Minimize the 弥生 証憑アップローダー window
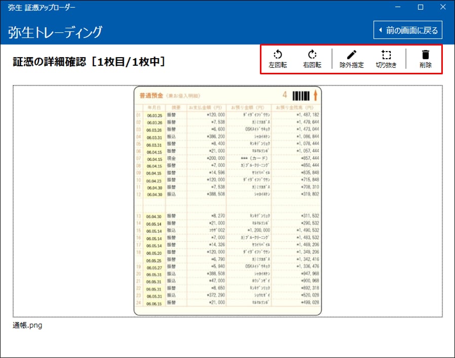455x358 pixels. point(398,7)
